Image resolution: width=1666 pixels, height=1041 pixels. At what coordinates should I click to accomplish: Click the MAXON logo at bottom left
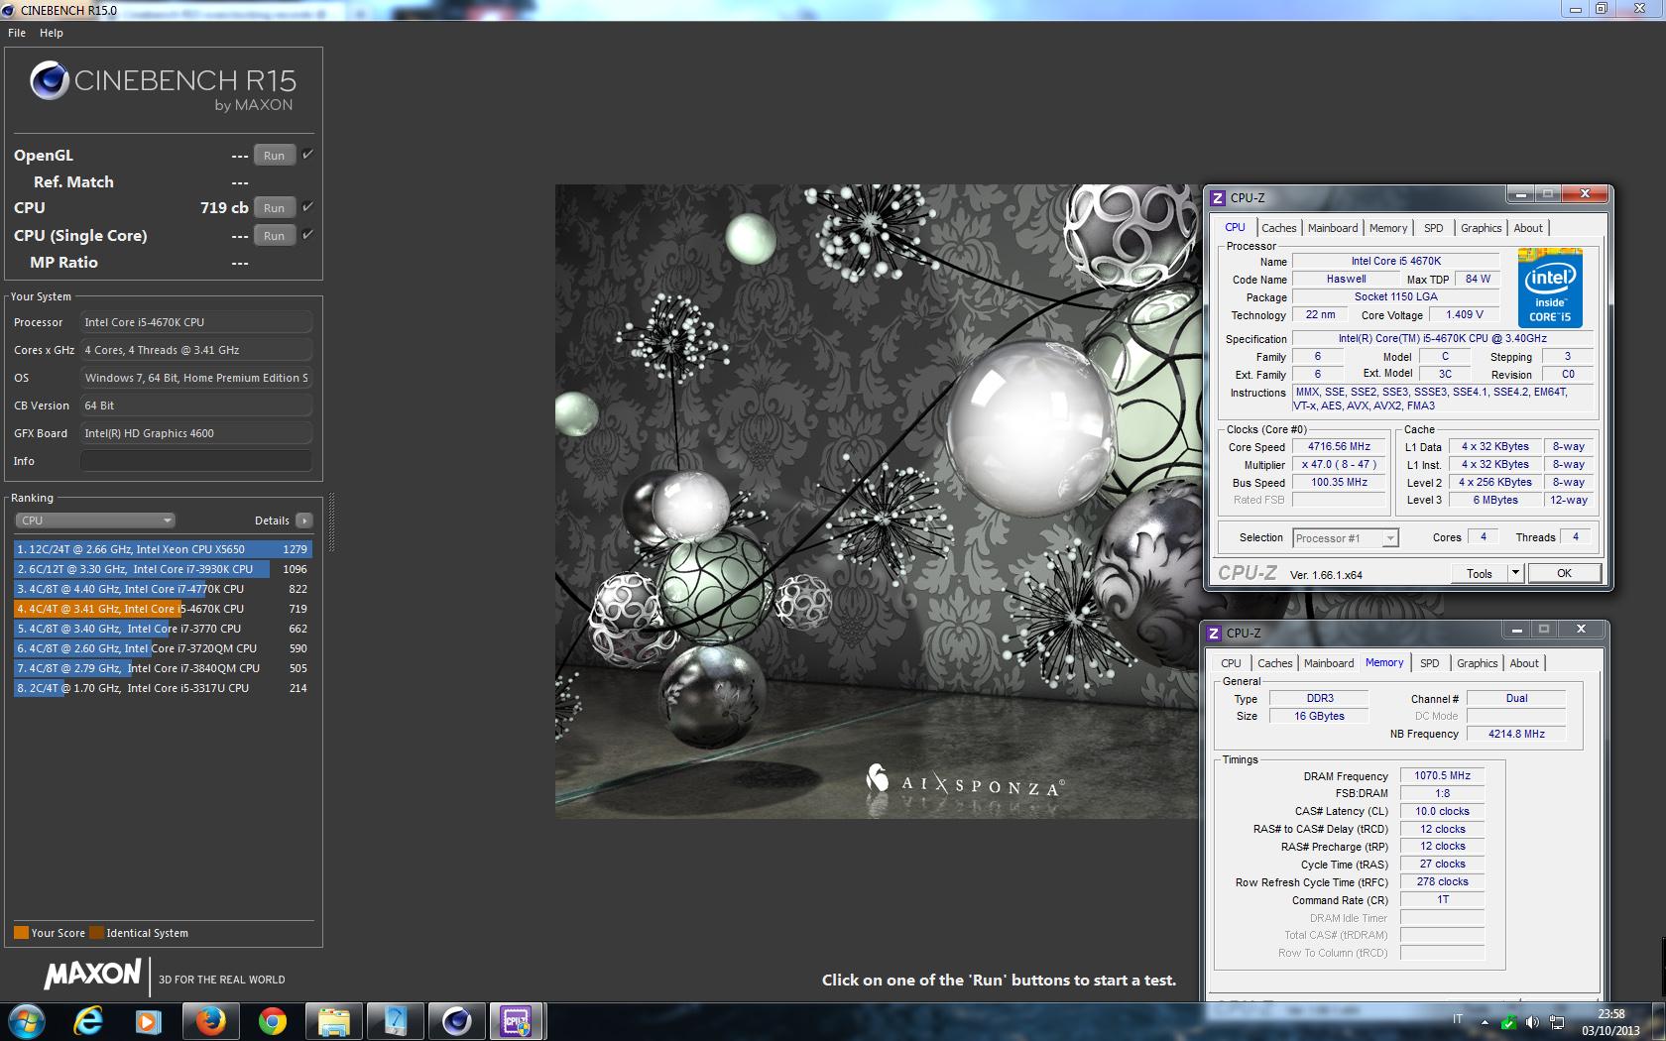pos(92,975)
